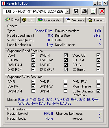This screenshot has width=109, height=128.
Task: Toggle DVD+RW read feature checkbox
Action: click(66, 69)
